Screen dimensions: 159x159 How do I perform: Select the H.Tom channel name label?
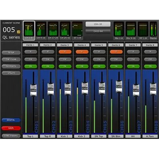[x=150, y=136]
